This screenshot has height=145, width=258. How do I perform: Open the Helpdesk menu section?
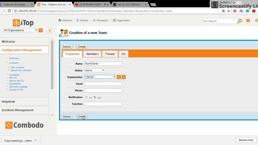tap(24, 101)
